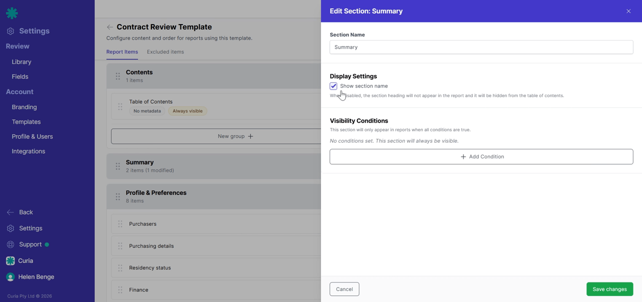
Task: Click the Profile & Preferences group title
Action: 156,193
